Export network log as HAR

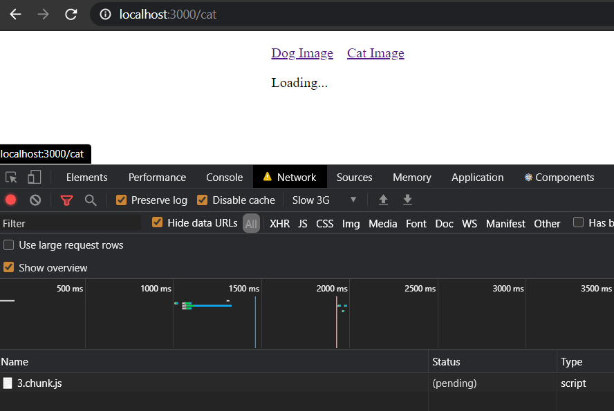point(407,200)
